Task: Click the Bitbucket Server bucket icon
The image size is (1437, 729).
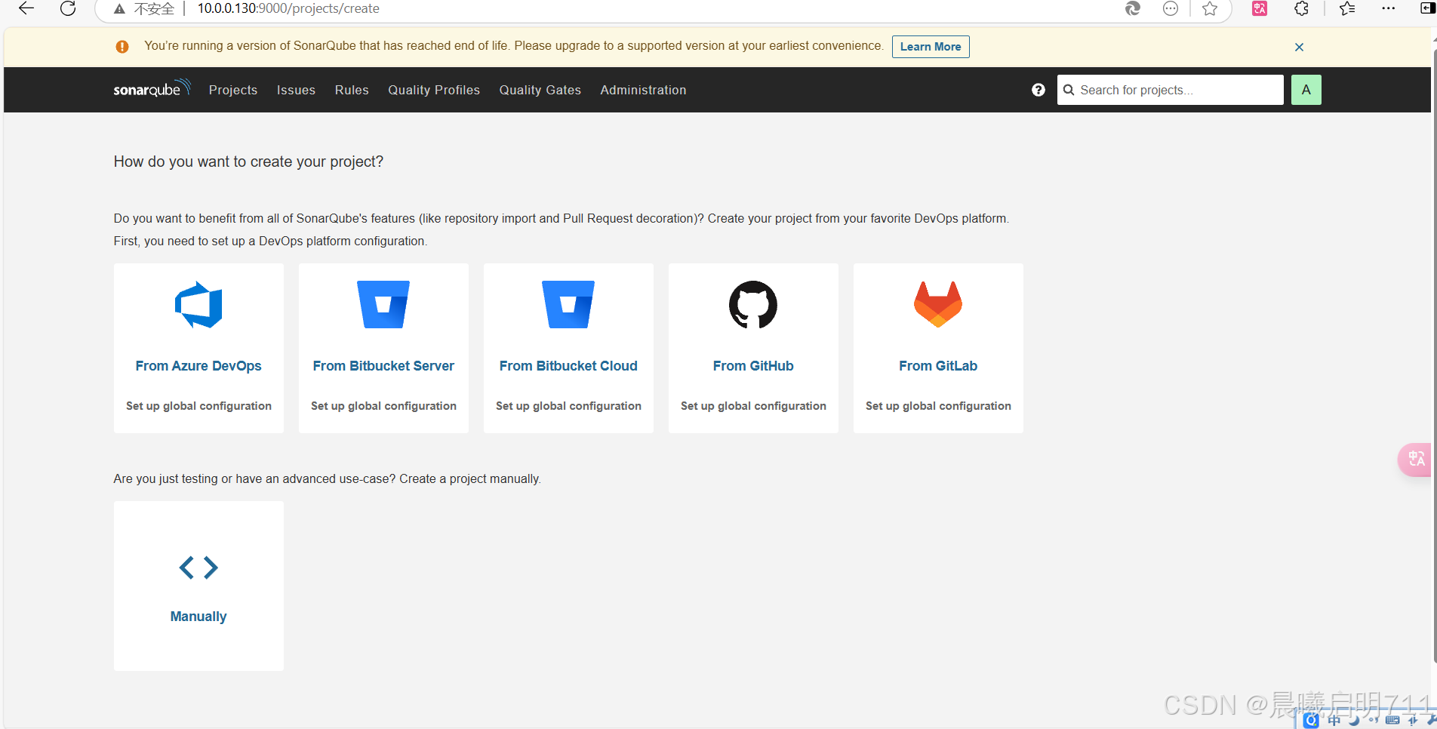Action: 383,305
